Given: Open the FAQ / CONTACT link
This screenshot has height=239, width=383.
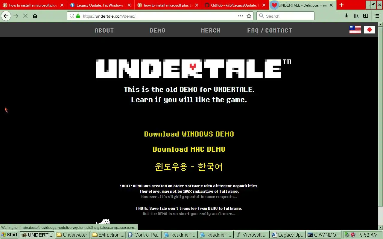Looking at the screenshot, I should click(270, 30).
